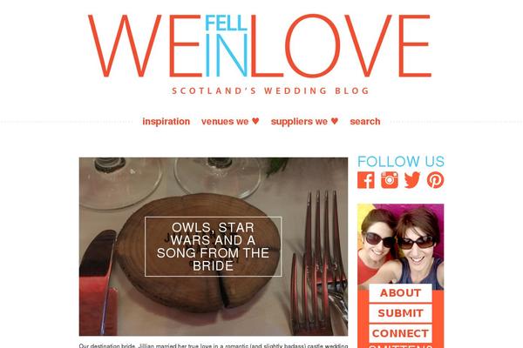This screenshot has height=348, width=523.
Task: Click the We Fell In Love logo
Action: [x=260, y=46]
